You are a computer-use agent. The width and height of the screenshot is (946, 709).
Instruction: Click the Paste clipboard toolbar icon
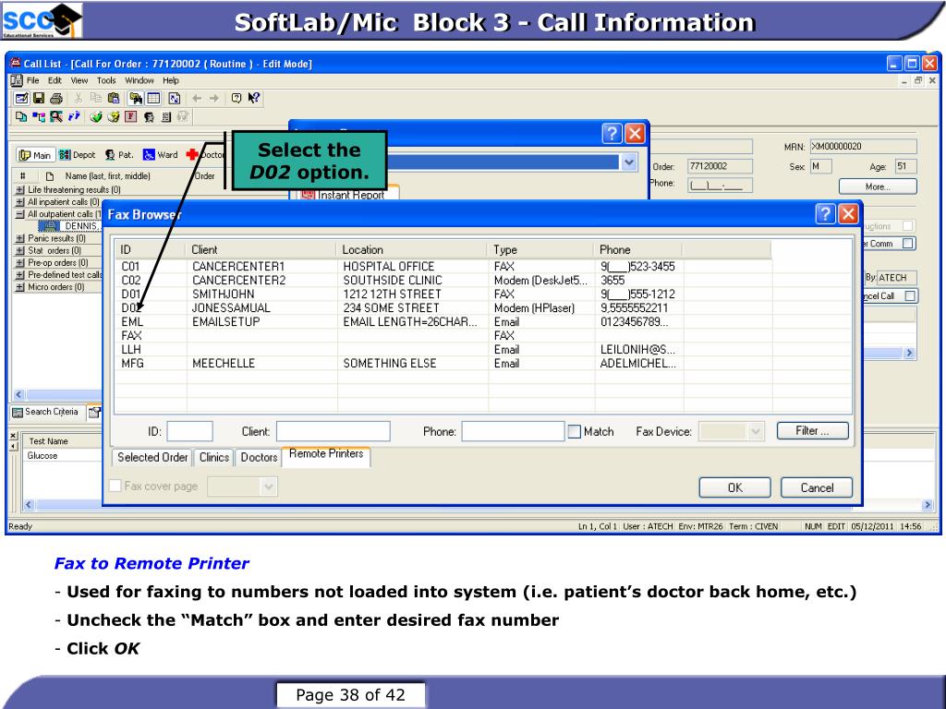tap(113, 98)
